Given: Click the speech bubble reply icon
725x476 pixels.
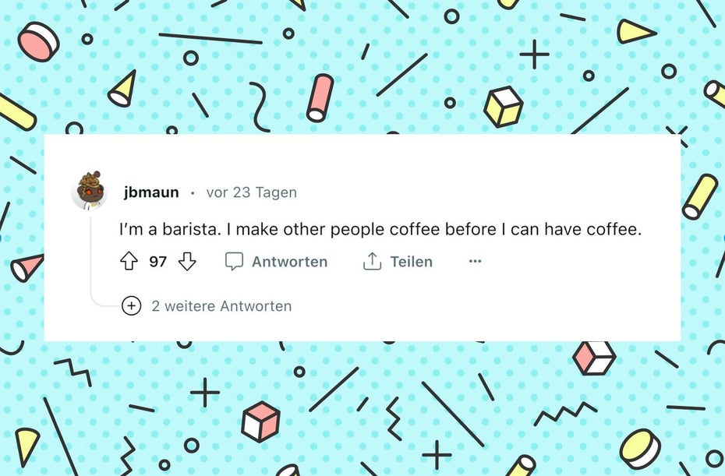Looking at the screenshot, I should click(234, 262).
